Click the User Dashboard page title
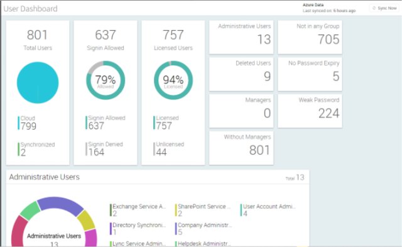 pyautogui.click(x=31, y=9)
